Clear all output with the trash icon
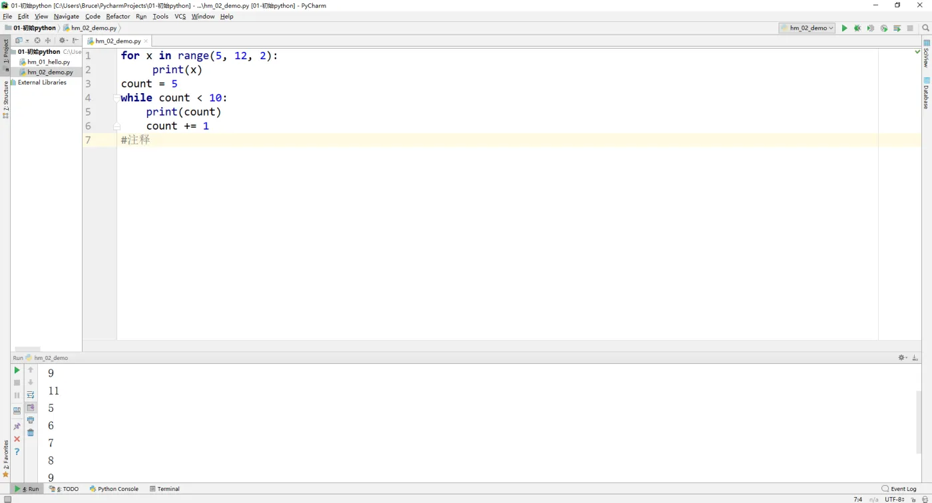This screenshot has width=932, height=503. [31, 432]
